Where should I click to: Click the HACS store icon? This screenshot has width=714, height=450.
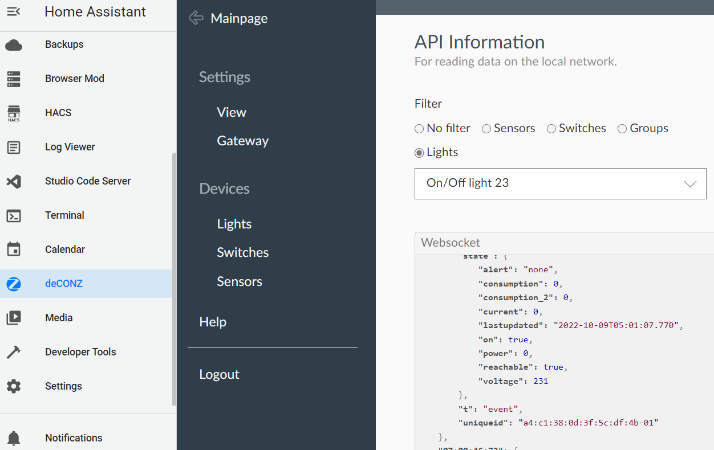[x=14, y=113]
